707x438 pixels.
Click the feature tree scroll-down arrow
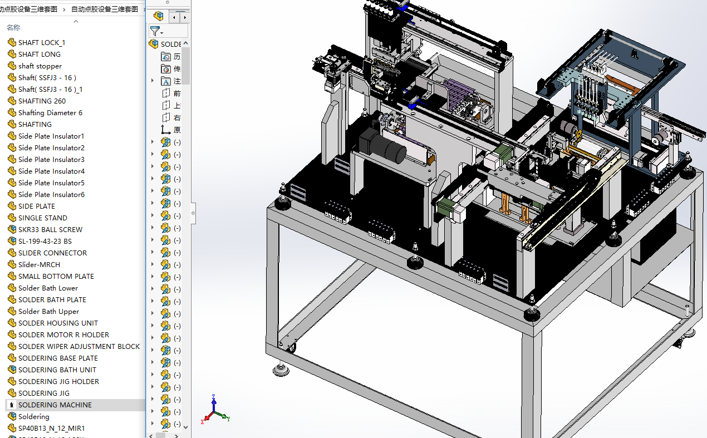coord(186,427)
